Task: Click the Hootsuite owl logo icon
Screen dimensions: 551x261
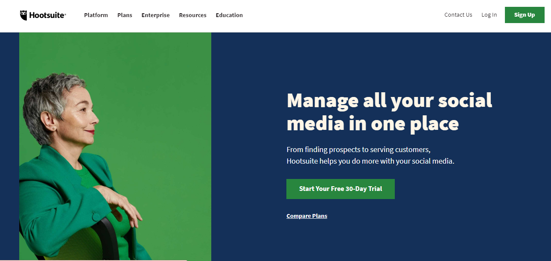Action: click(24, 15)
